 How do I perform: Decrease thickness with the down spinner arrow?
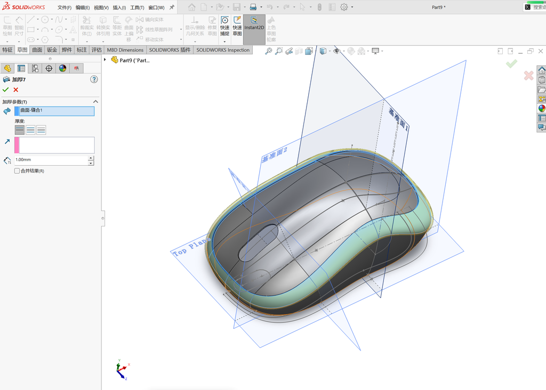click(91, 163)
